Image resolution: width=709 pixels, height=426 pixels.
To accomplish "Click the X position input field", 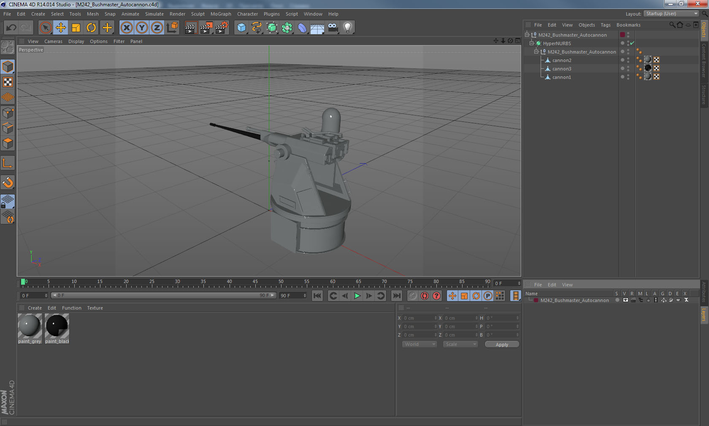I will tap(420, 318).
